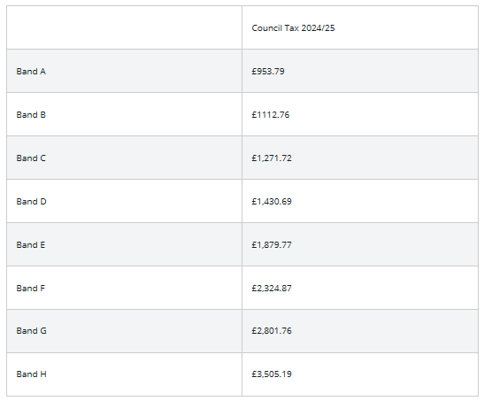Click the £2,801.76 amount cell
This screenshot has height=401, width=484.
[360, 331]
